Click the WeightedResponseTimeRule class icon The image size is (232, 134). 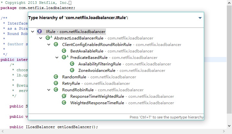[64, 103]
